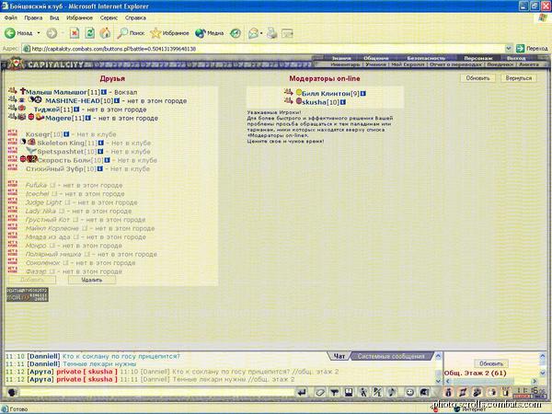
Task: Open the Файл menu
Action: [x=10, y=17]
